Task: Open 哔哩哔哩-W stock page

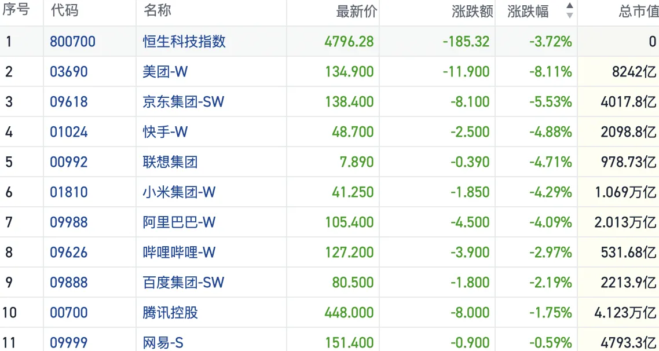Action: [179, 252]
